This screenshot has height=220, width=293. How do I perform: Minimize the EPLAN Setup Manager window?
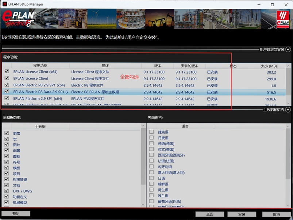click(x=259, y=5)
